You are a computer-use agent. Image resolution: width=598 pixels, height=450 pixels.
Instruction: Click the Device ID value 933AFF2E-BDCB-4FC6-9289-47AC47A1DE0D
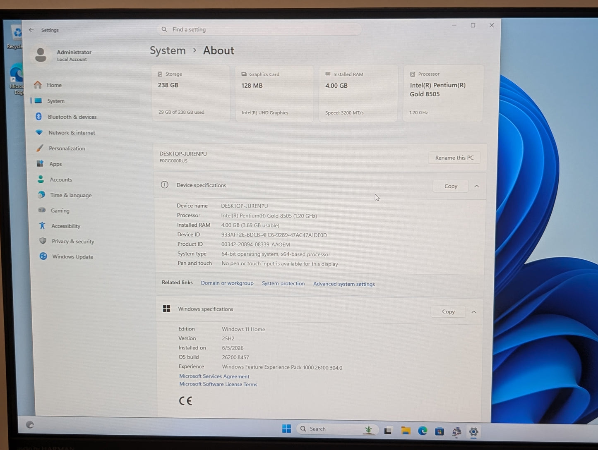tap(274, 235)
